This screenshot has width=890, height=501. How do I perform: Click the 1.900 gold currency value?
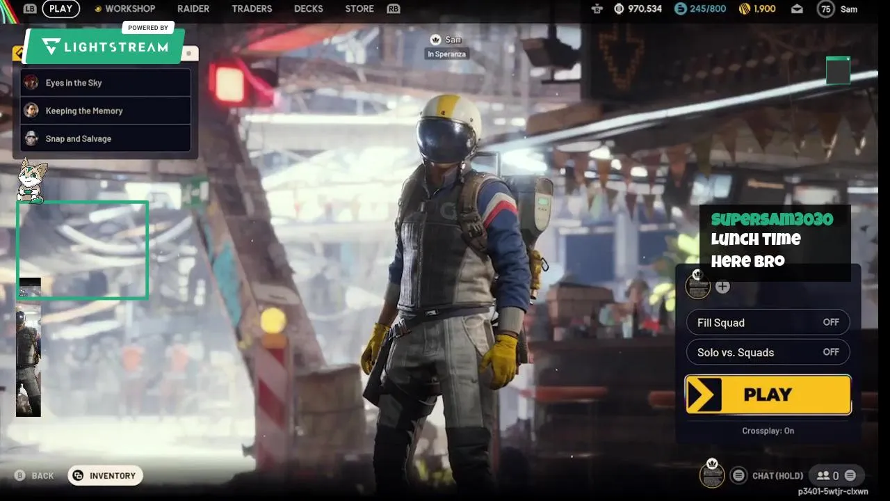[x=765, y=9]
